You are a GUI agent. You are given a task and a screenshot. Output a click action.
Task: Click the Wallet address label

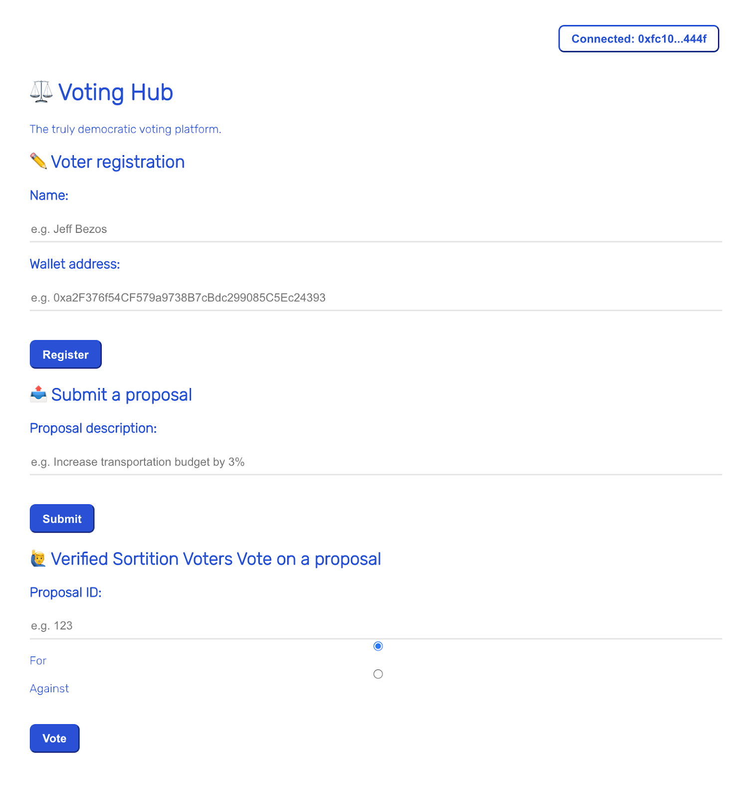[75, 264]
